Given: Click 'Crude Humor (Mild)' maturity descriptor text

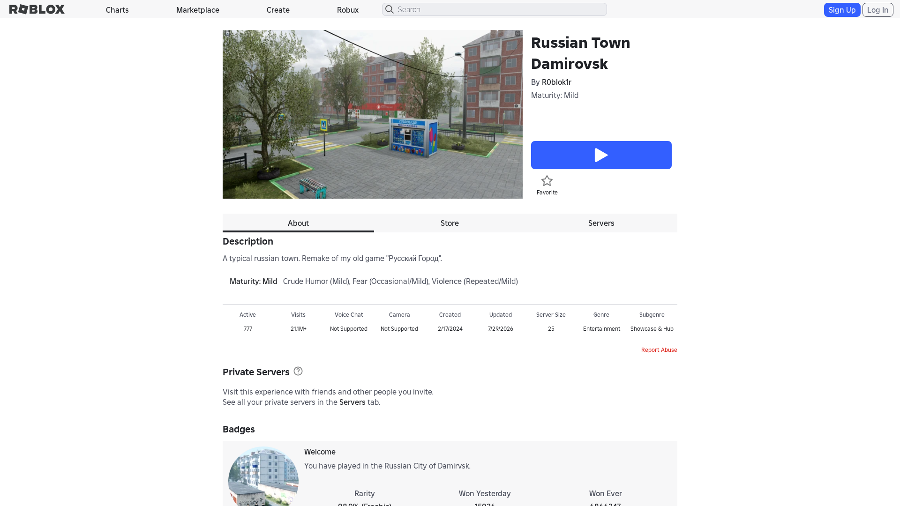Looking at the screenshot, I should pos(316,281).
